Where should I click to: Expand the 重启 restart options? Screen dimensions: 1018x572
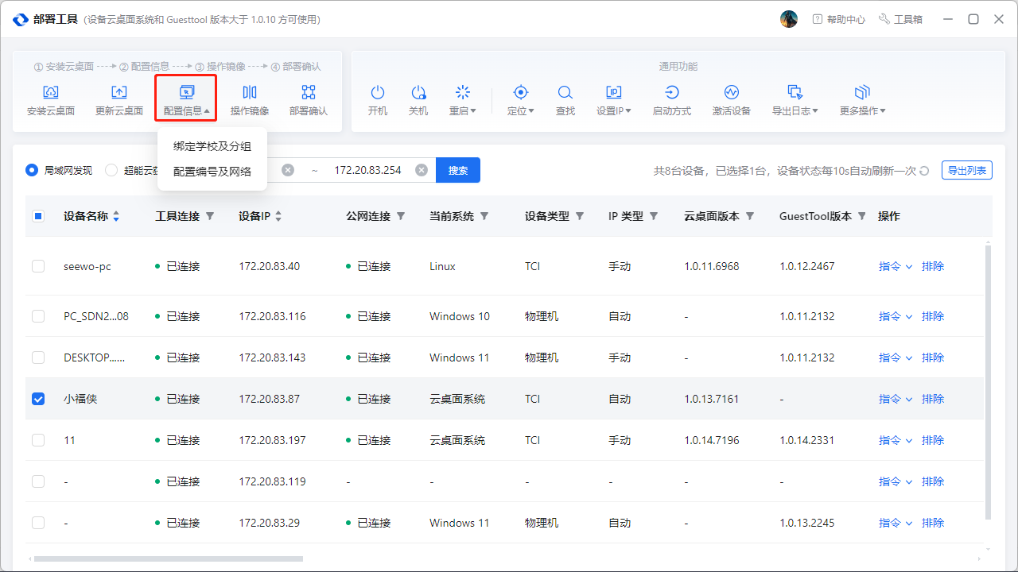[x=463, y=100]
